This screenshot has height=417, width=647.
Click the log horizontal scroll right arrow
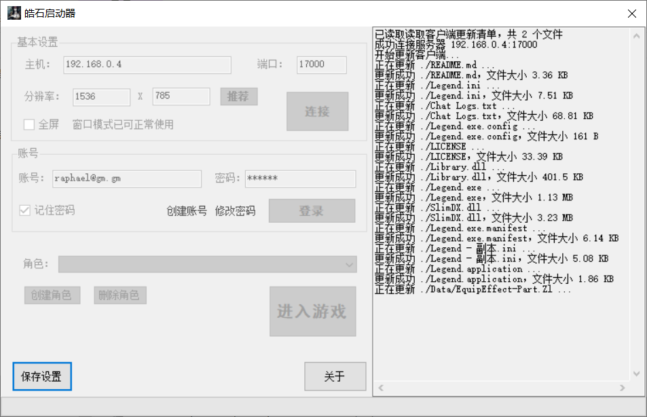pos(622,388)
